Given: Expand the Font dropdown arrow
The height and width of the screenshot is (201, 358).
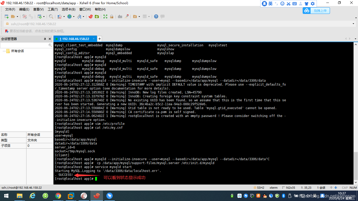Looking at the screenshot, I should point(84,16).
